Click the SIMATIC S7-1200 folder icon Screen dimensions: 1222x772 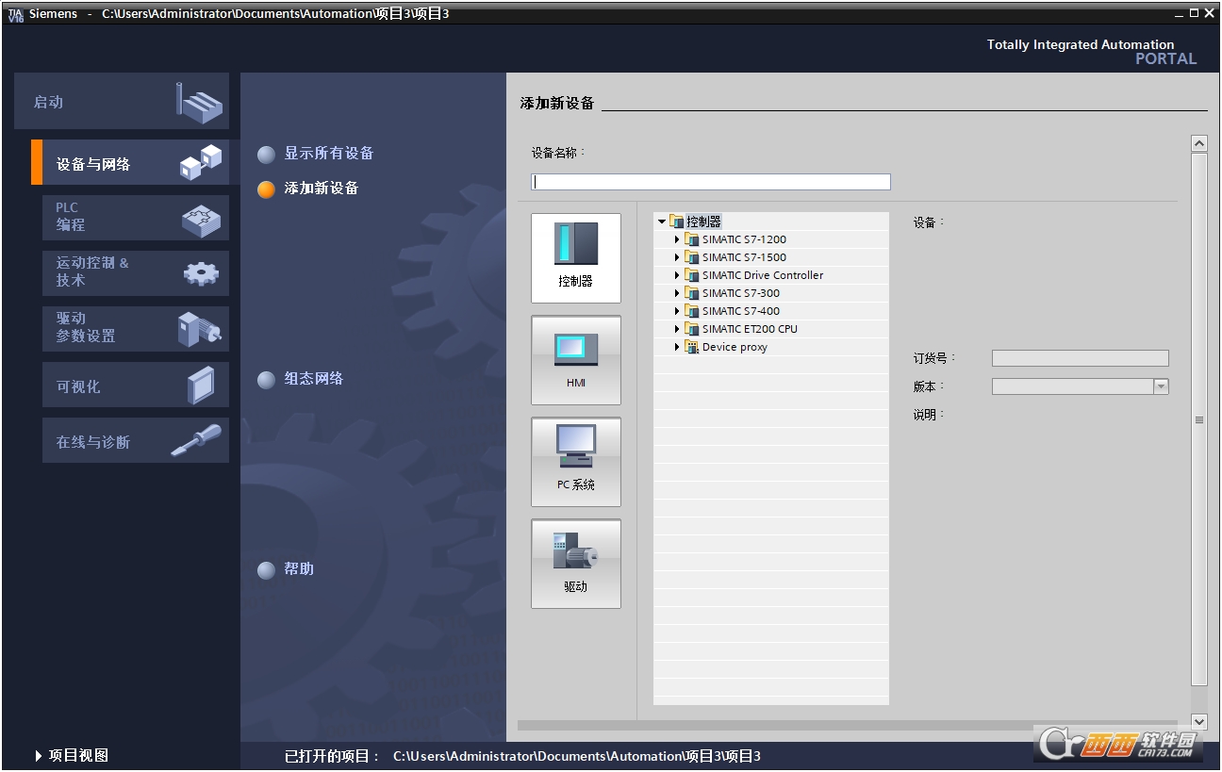(692, 239)
